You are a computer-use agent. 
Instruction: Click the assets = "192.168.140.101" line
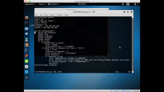coord(46,28)
